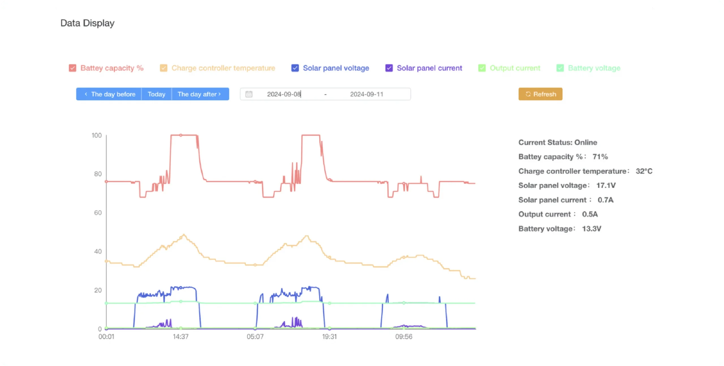This screenshot has height=366, width=724.
Task: Select the Today button
Action: click(x=156, y=94)
